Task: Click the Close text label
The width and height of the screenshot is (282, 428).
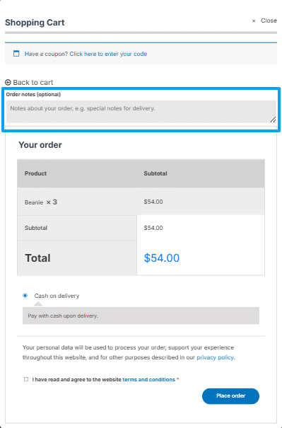Action: coord(269,21)
